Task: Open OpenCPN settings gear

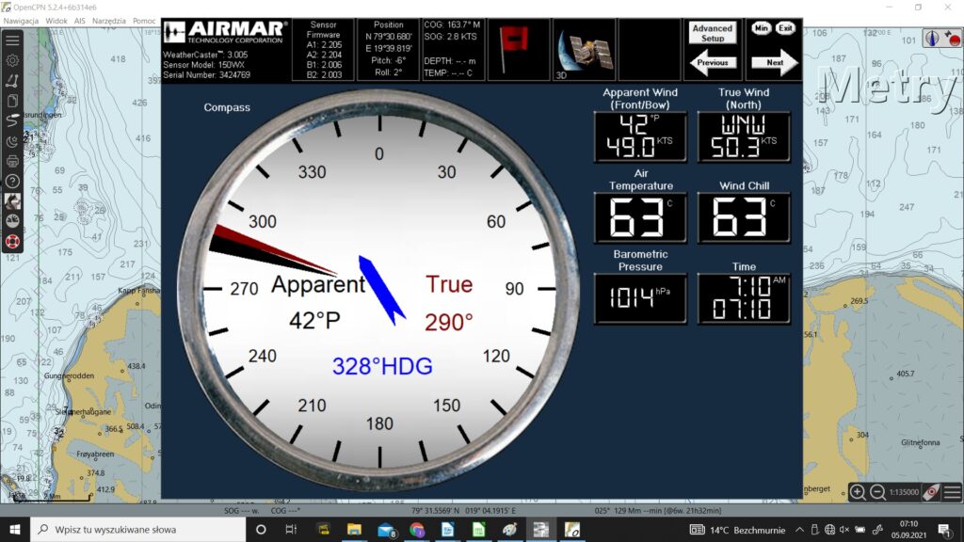Action: [12, 61]
